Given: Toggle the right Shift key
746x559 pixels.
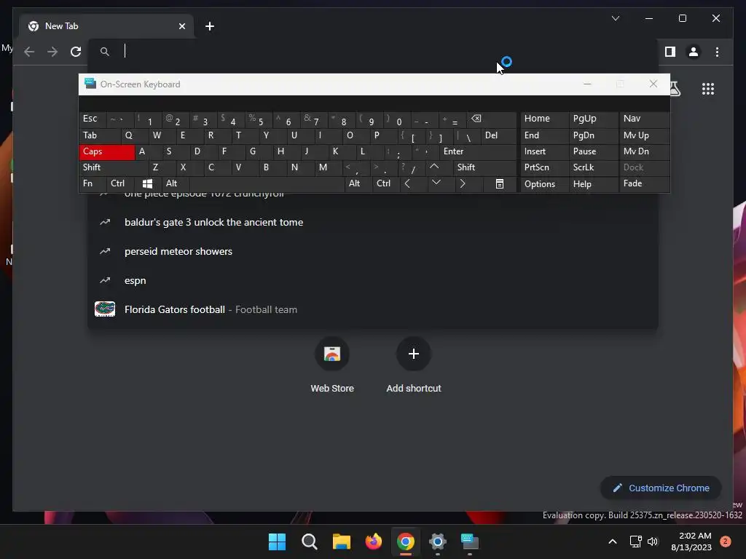Looking at the screenshot, I should (484, 167).
